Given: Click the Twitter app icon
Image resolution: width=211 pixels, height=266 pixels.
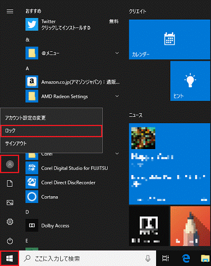Looking at the screenshot, I should point(32,24).
